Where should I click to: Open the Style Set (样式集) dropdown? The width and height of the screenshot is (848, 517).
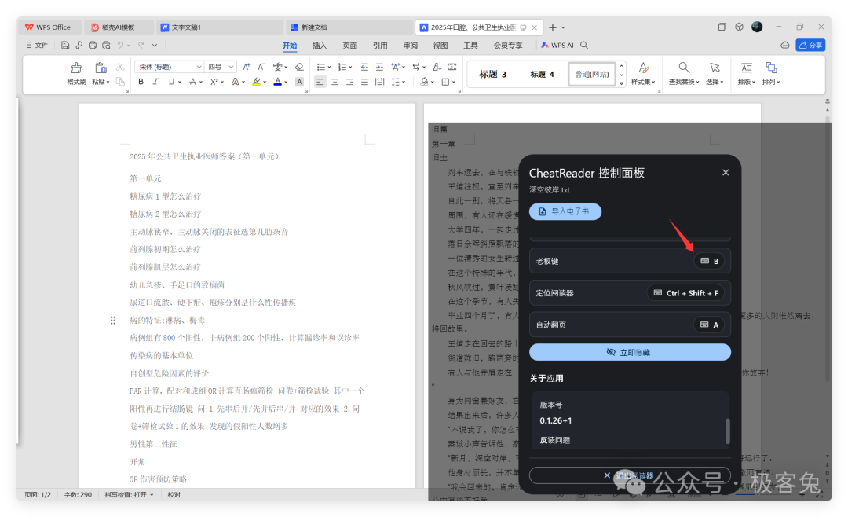(643, 82)
